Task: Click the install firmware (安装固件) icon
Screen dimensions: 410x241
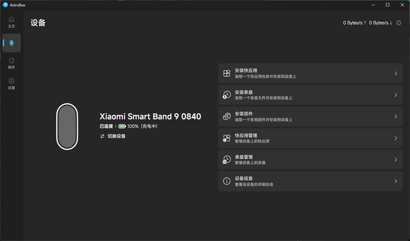Action: [x=227, y=116]
